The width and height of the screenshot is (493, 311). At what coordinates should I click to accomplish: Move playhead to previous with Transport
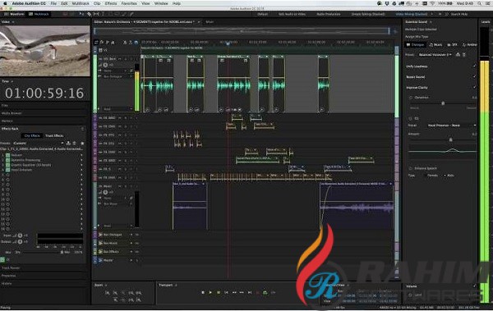pyautogui.click(x=226, y=292)
